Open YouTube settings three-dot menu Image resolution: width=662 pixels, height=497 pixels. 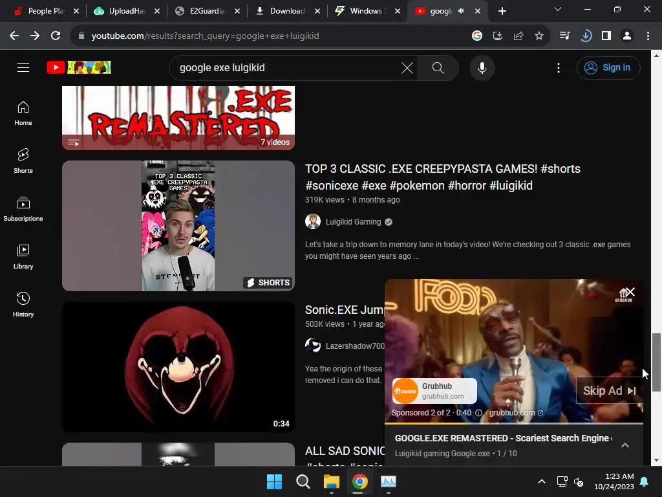coord(558,67)
